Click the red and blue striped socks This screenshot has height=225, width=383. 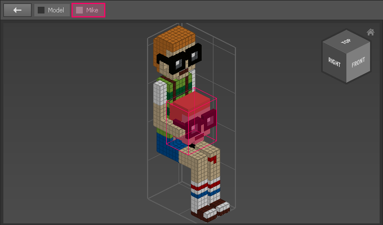(x=205, y=192)
